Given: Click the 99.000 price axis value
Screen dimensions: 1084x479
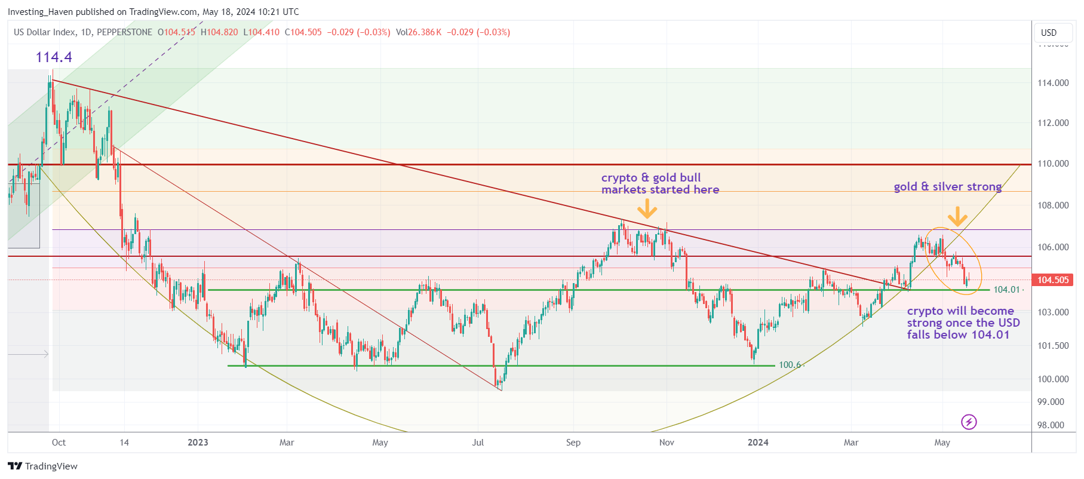Looking at the screenshot, I should point(1051,402).
